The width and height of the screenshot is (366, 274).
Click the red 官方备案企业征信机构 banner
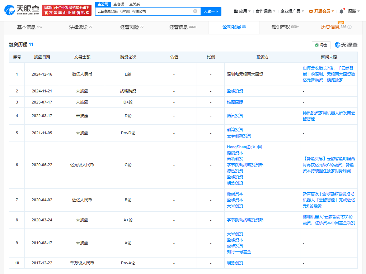pyautogui.click(x=67, y=10)
